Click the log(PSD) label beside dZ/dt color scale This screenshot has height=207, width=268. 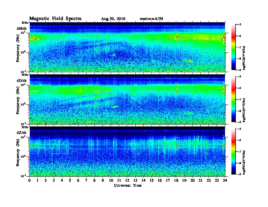pos(244,162)
